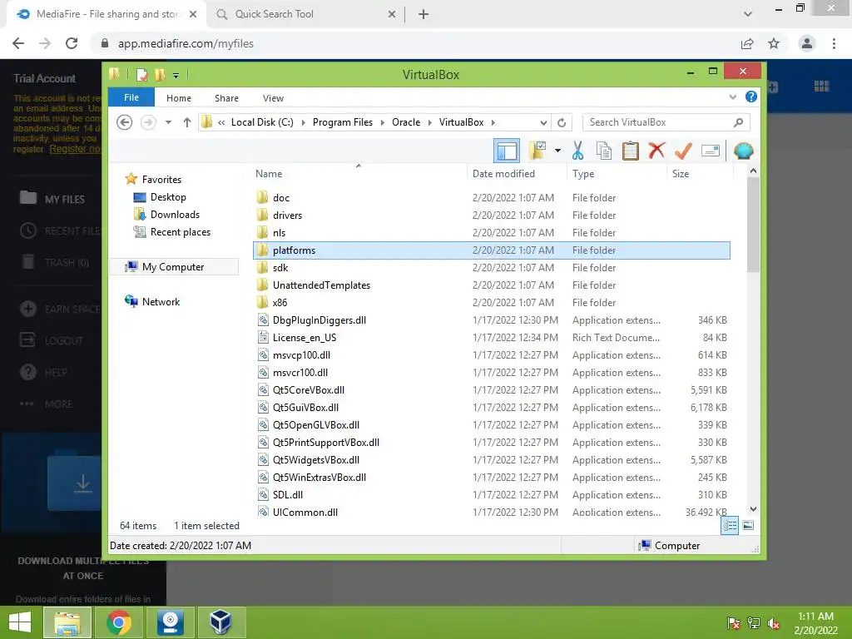Click Local Disk (C:) breadcrumb
Viewport: 852px width, 639px height.
pyautogui.click(x=262, y=122)
